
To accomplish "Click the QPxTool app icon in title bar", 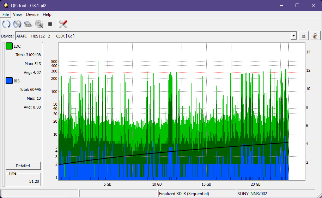I will (6, 5).
